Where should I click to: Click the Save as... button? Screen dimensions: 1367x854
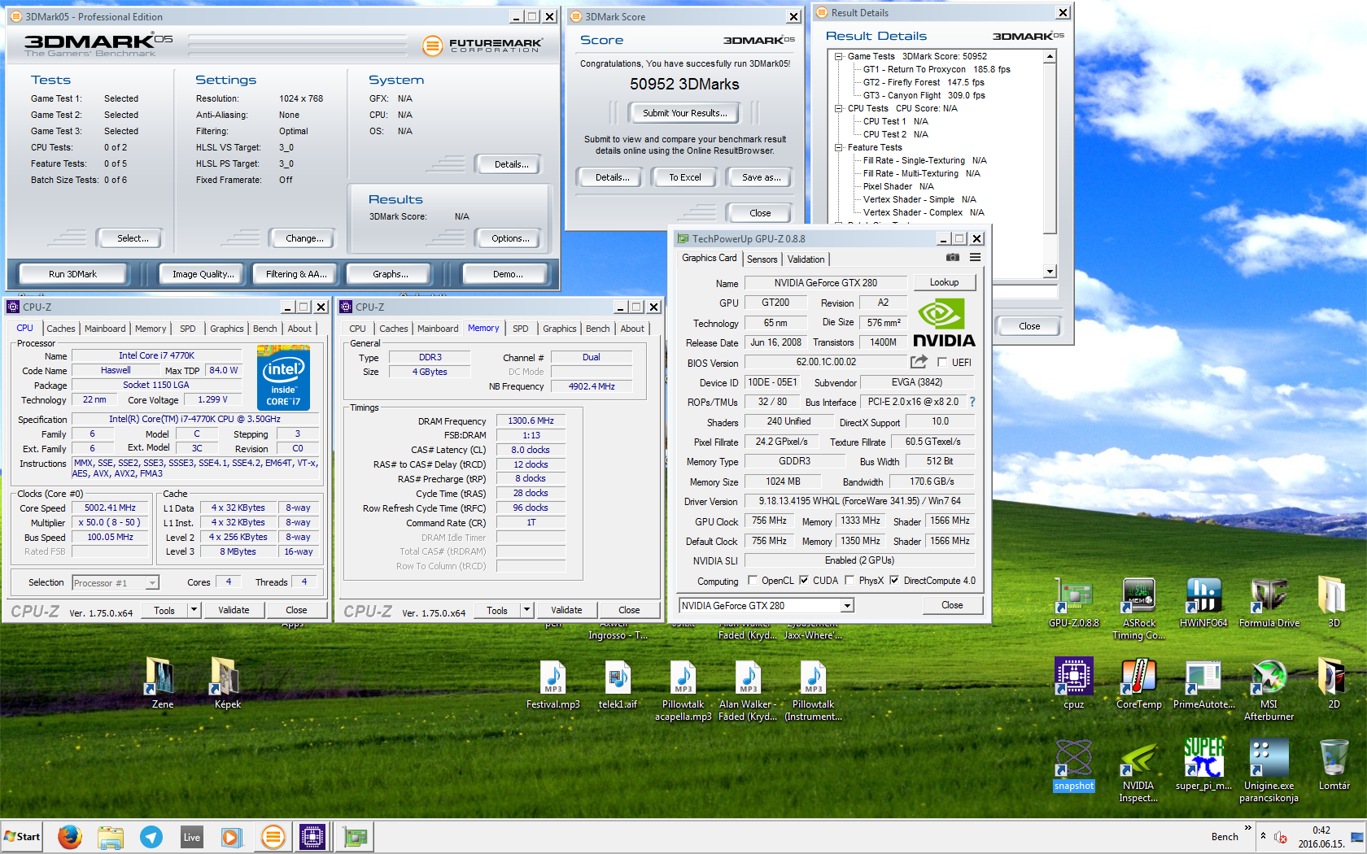(x=761, y=177)
